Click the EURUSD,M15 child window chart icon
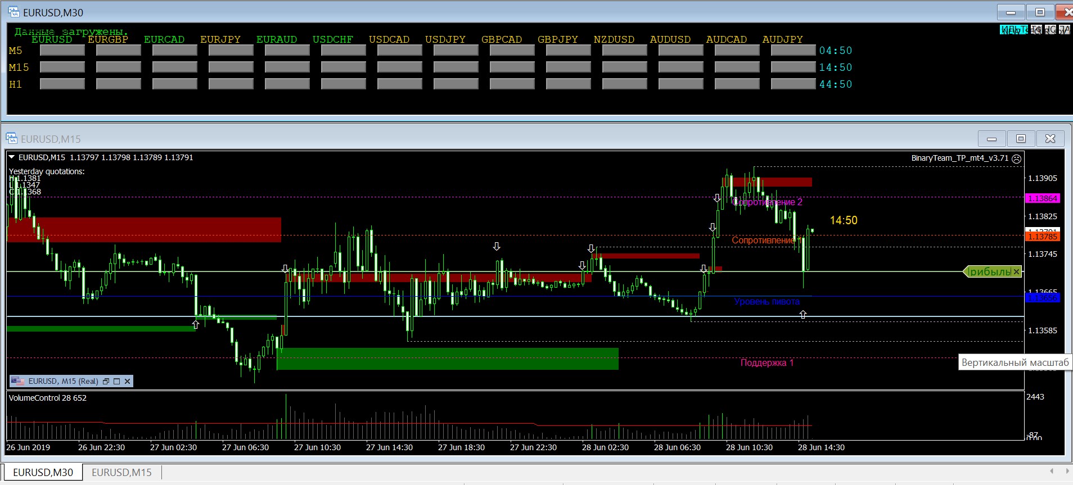This screenshot has height=485, width=1073. pyautogui.click(x=12, y=139)
